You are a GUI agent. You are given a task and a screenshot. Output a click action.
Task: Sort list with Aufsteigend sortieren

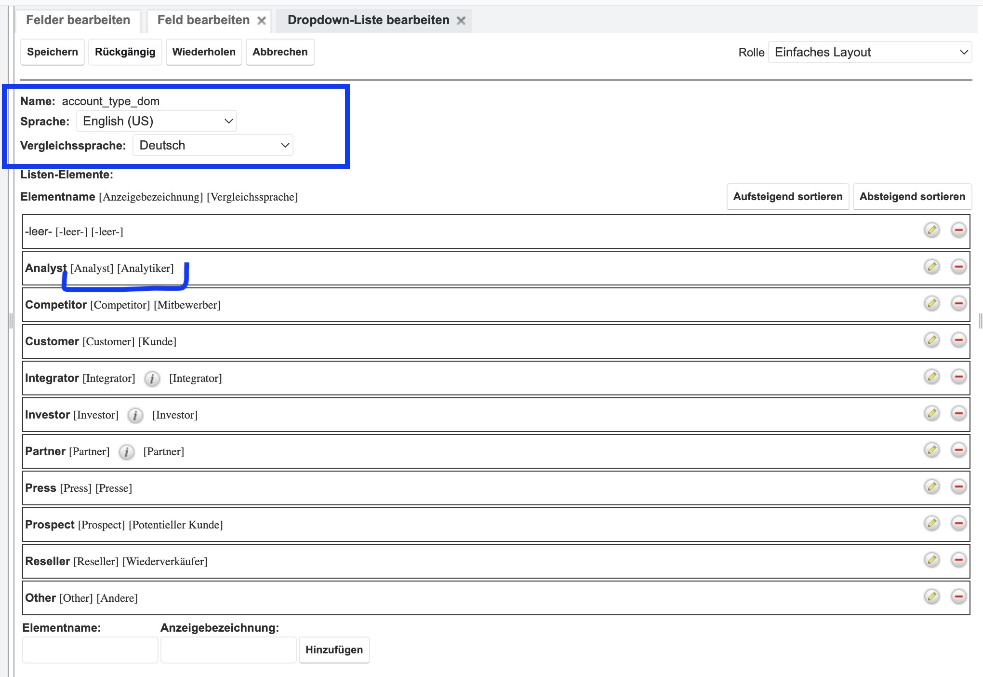point(787,197)
